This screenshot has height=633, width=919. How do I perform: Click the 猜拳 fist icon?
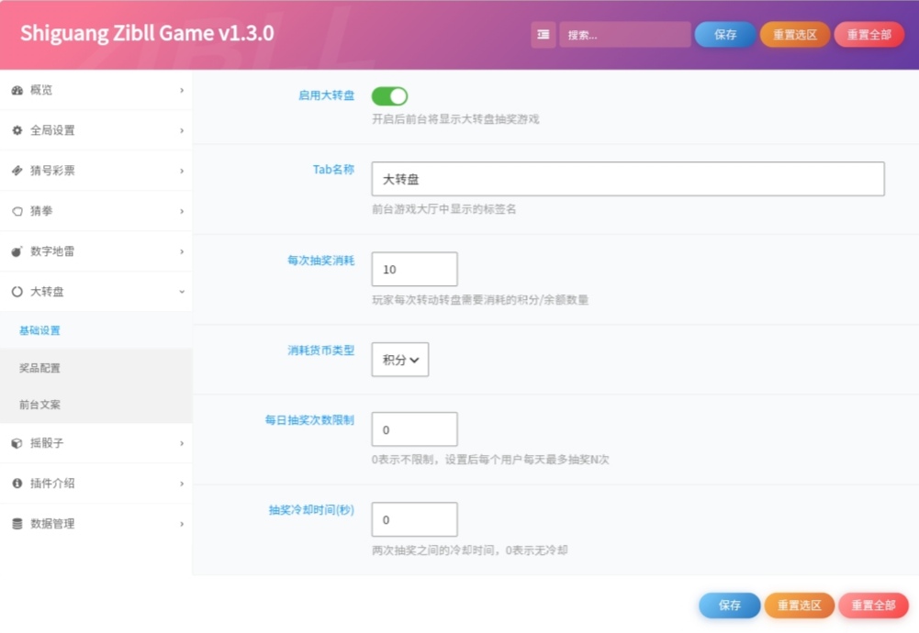click(x=17, y=211)
